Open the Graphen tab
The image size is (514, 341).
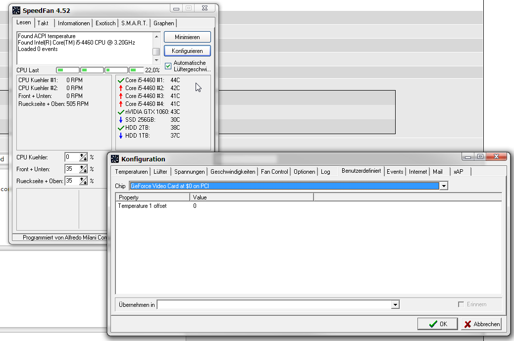tap(164, 23)
